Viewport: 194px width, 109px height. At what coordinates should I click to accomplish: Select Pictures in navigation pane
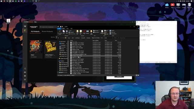(x=63, y=49)
